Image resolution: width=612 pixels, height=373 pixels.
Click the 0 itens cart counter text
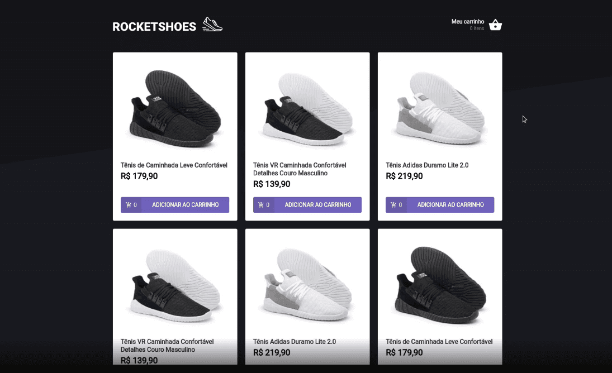[477, 28]
